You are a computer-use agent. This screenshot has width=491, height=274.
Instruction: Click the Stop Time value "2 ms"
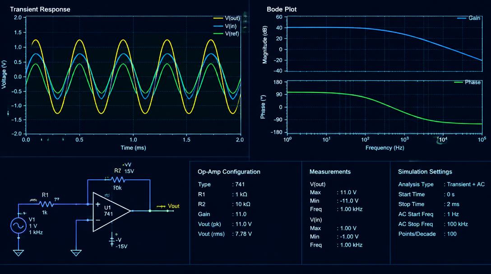click(x=453, y=204)
